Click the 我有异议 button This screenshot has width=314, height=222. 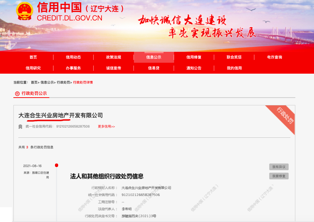tap(279, 167)
